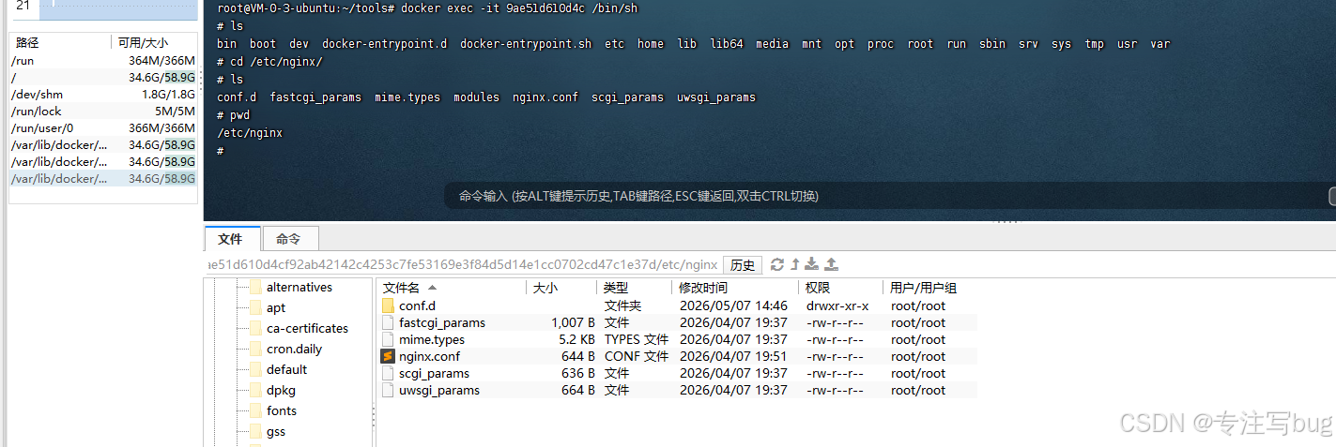The height and width of the screenshot is (447, 1336).
Task: Click the fonts folder icon in tree
Action: [254, 410]
